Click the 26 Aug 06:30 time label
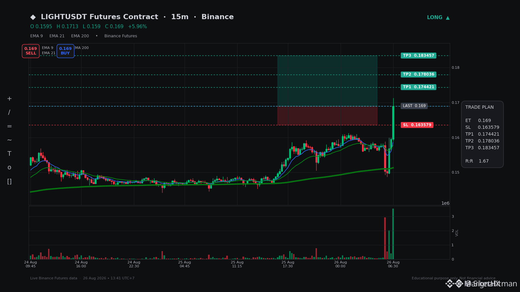This screenshot has width=520, height=292. (x=393, y=264)
